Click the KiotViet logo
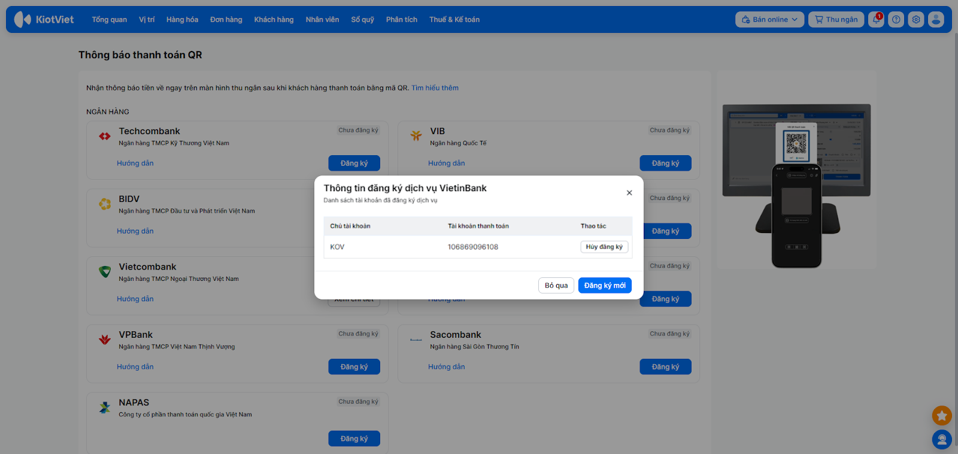The width and height of the screenshot is (958, 454). 44,19
